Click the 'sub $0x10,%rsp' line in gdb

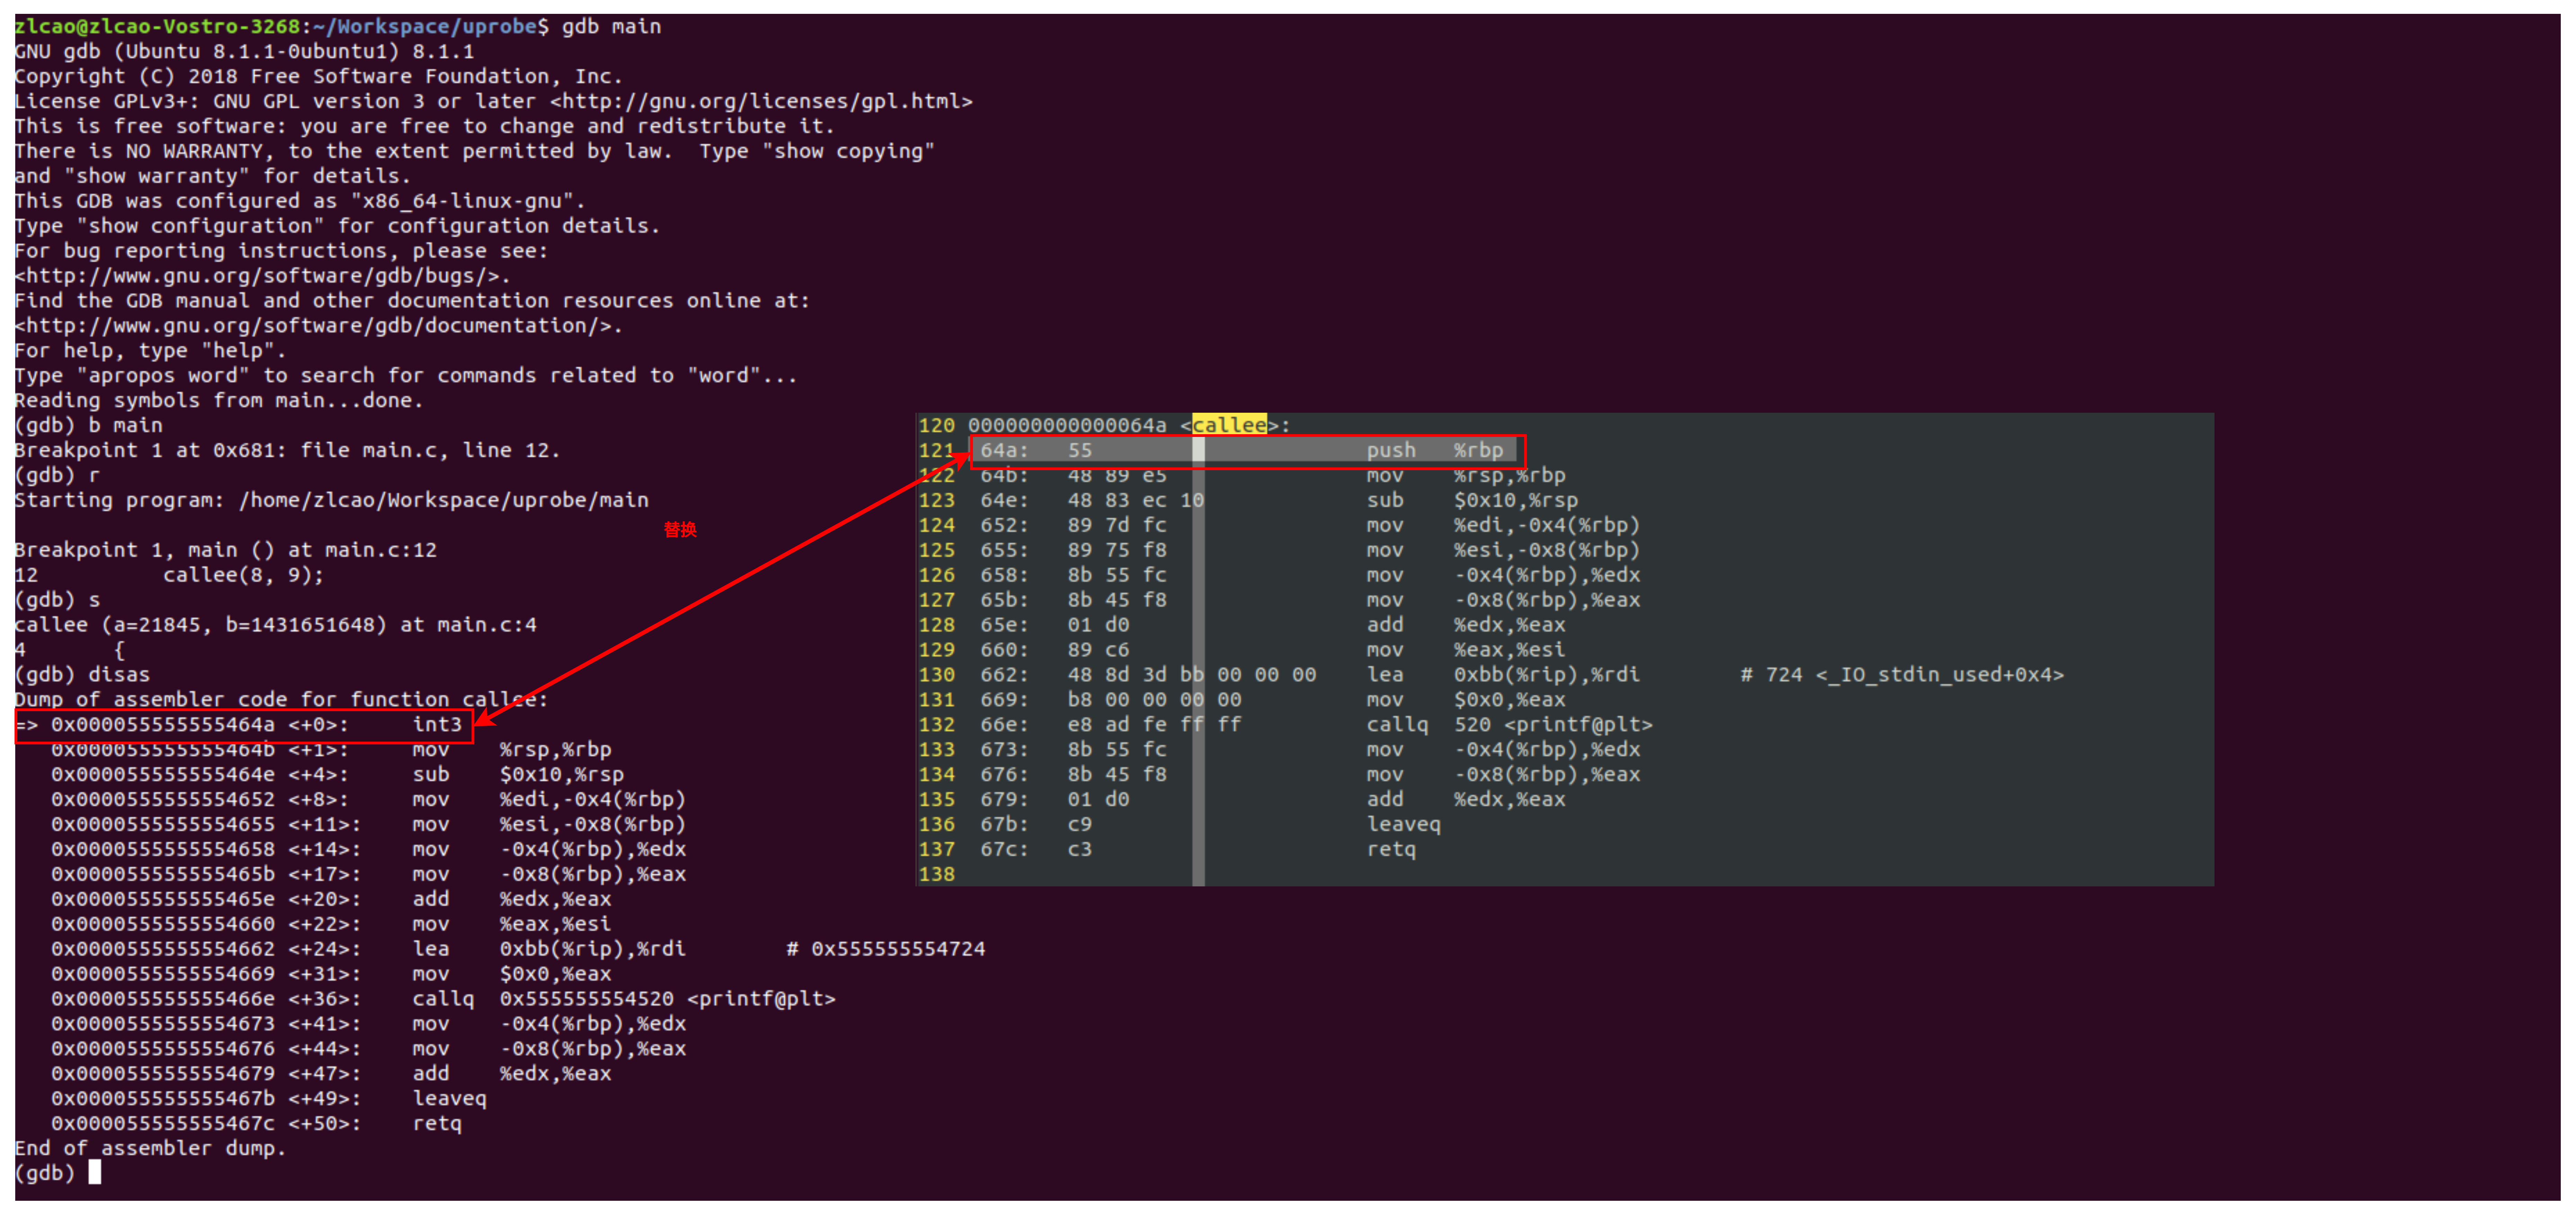click(x=518, y=775)
